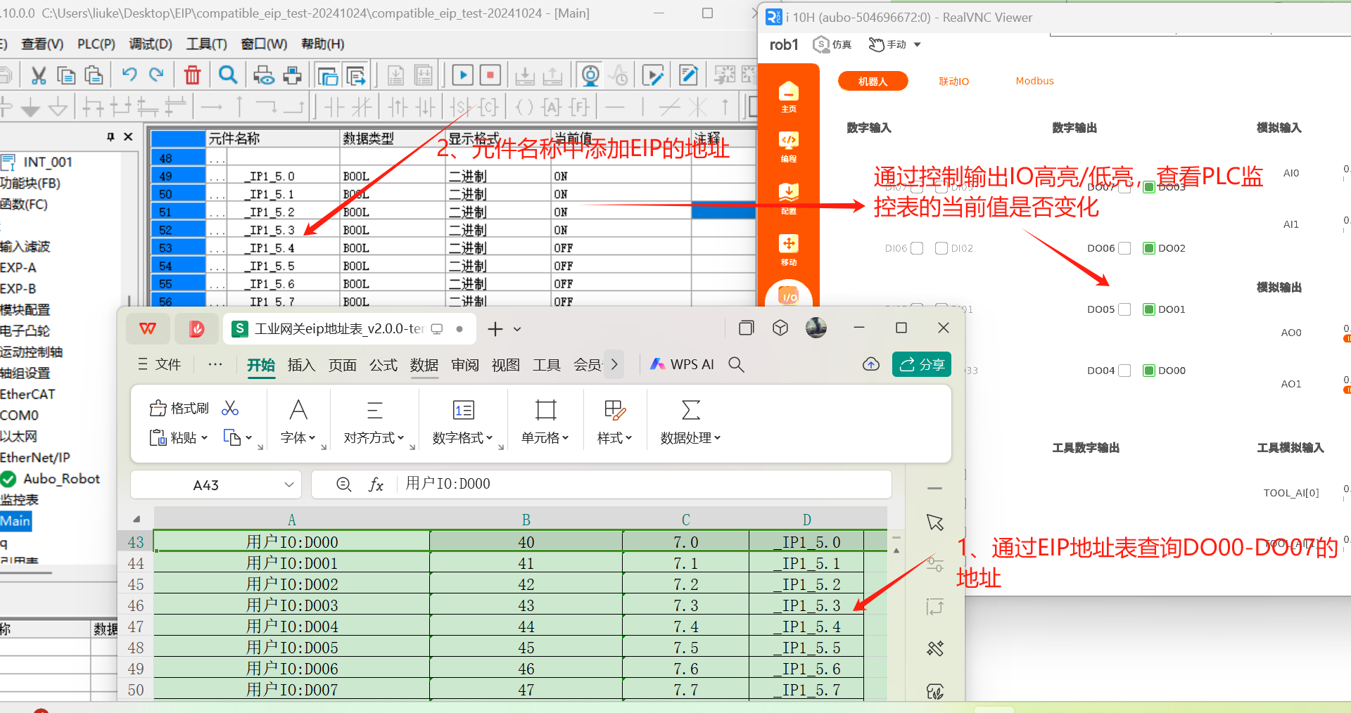This screenshot has width=1351, height=713.
Task: Click the WPS cube box icon in title bar
Action: [x=780, y=328]
